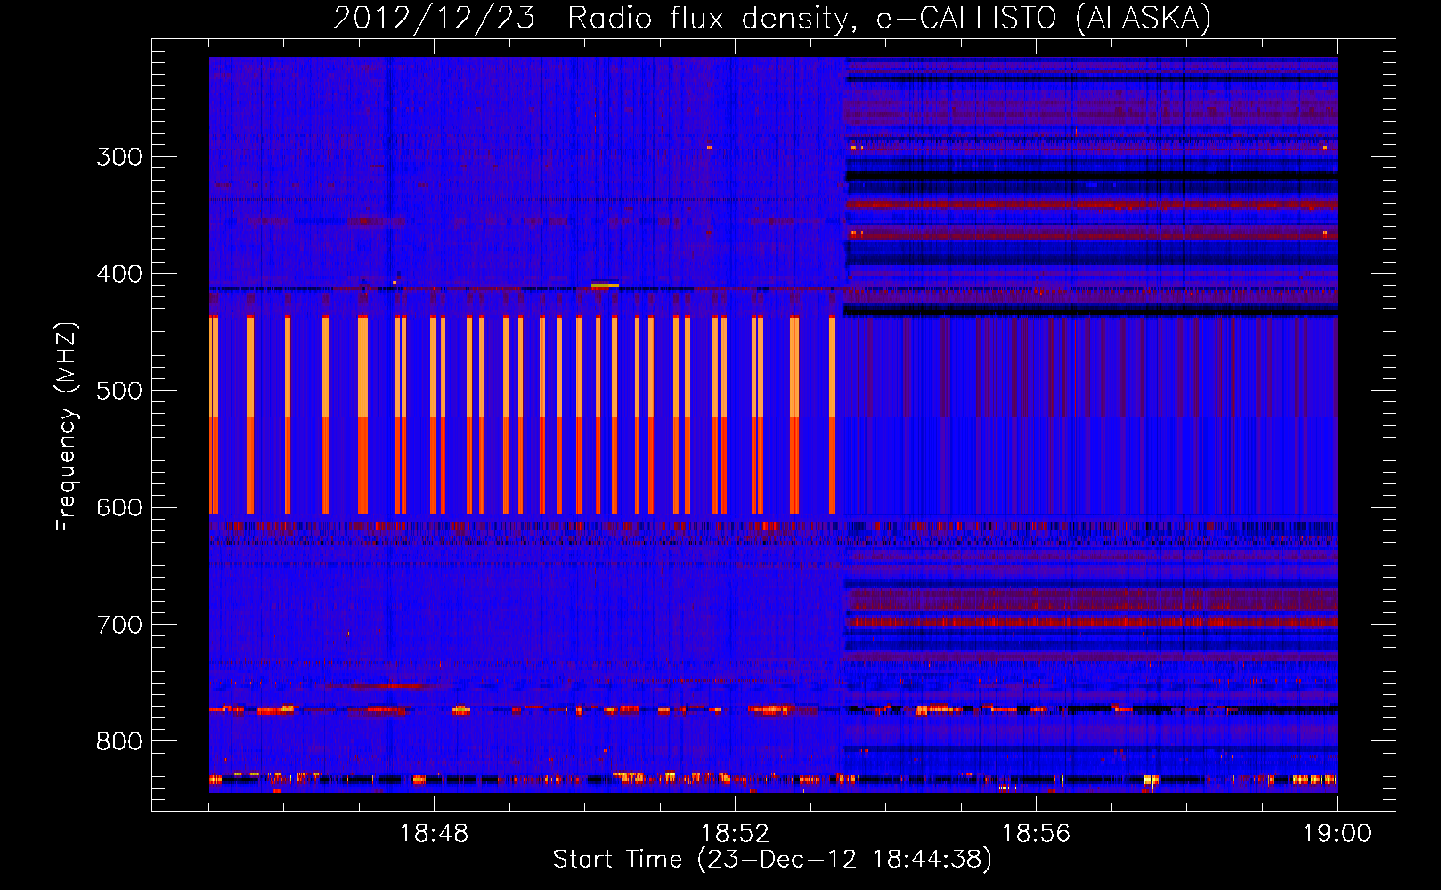
Task: Click the 400 frequency tick label
Action: (x=119, y=274)
